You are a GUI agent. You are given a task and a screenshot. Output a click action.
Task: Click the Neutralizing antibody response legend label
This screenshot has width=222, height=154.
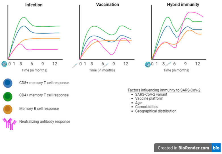click(x=45, y=122)
